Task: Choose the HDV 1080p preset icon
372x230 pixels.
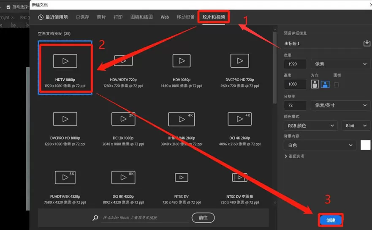Action: (x=182, y=61)
